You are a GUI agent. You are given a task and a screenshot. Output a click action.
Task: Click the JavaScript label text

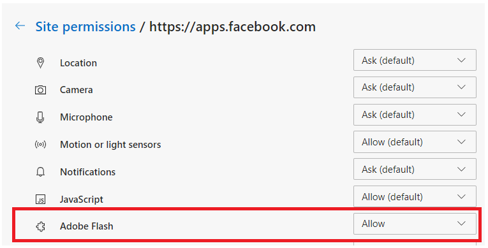pyautogui.click(x=82, y=200)
